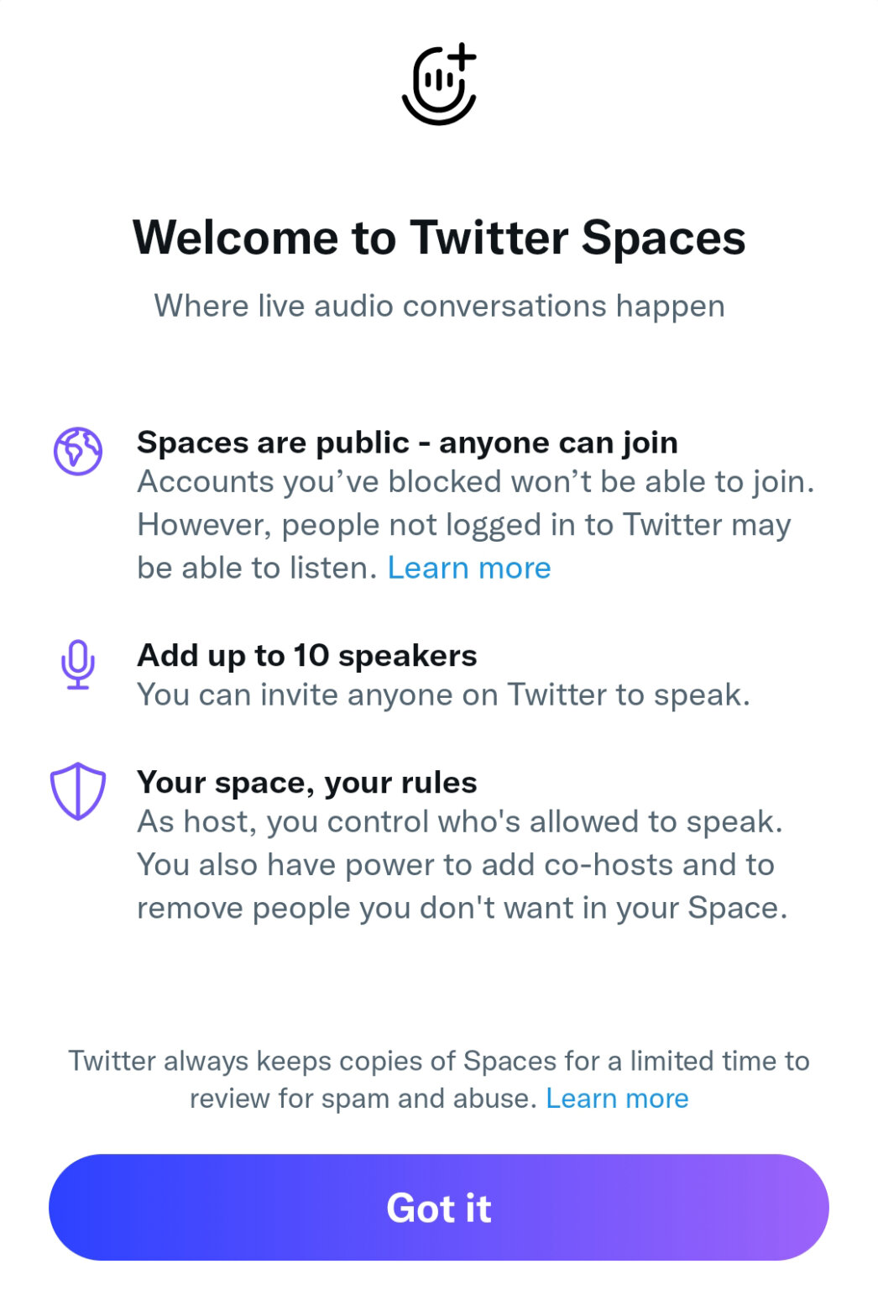The width and height of the screenshot is (878, 1290).
Task: Click the Spaces are public heading
Action: [410, 443]
